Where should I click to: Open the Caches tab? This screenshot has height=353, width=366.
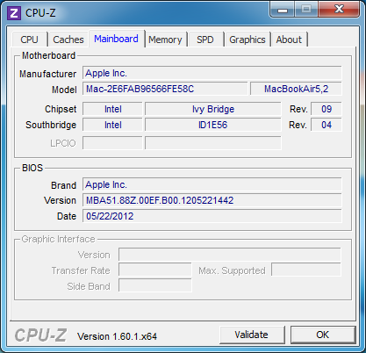click(x=68, y=40)
